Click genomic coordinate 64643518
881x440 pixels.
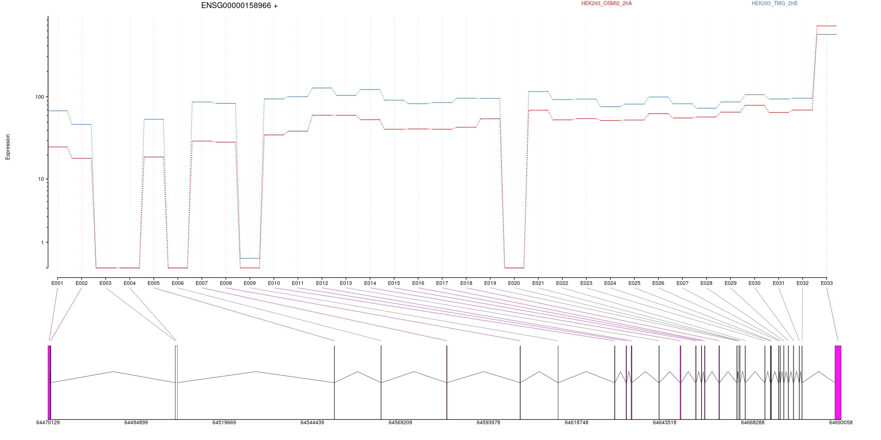tap(664, 422)
